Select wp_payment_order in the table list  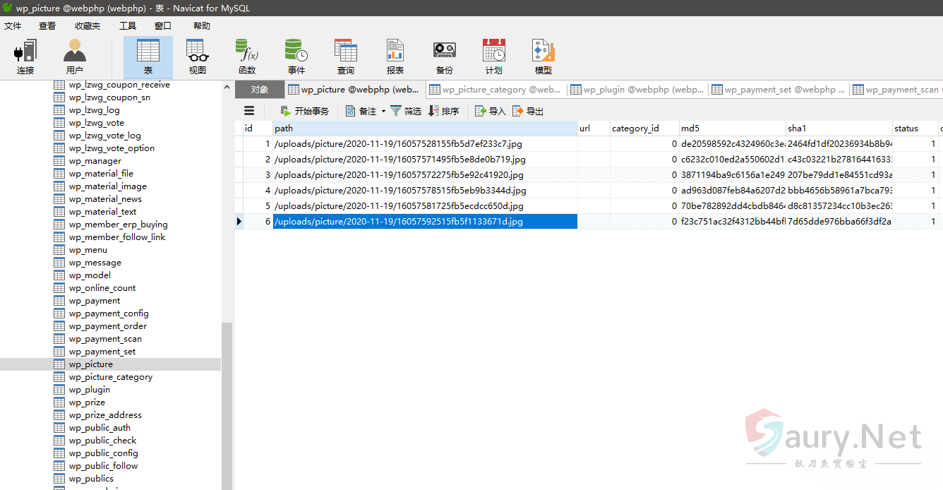(x=107, y=326)
